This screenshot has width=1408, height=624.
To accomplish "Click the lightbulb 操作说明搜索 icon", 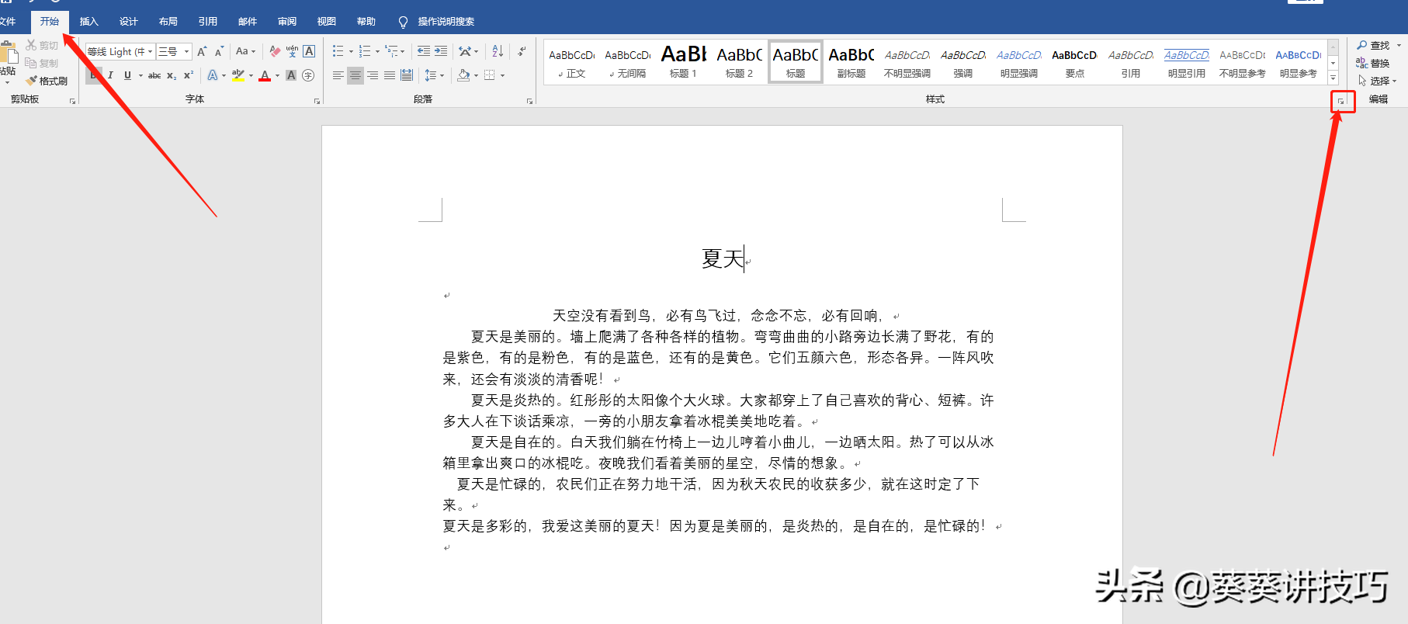I will click(403, 22).
